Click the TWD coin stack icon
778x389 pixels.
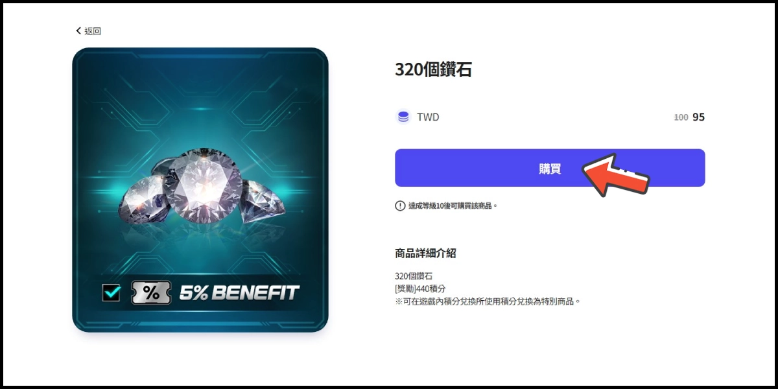point(403,117)
